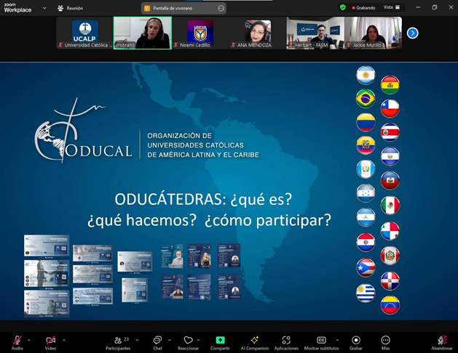Screen dimensions: 458x353
Task: Open the Reunión menu
Action: coord(71,8)
